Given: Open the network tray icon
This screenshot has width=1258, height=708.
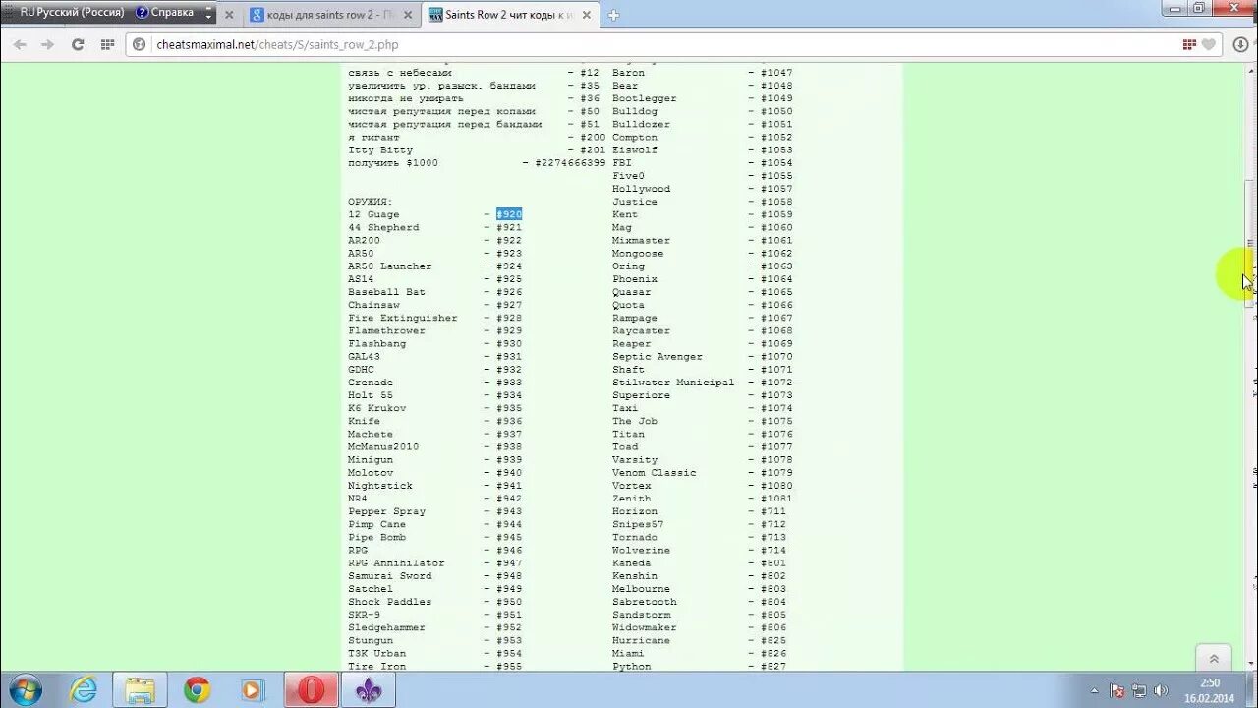Looking at the screenshot, I should point(1139,690).
